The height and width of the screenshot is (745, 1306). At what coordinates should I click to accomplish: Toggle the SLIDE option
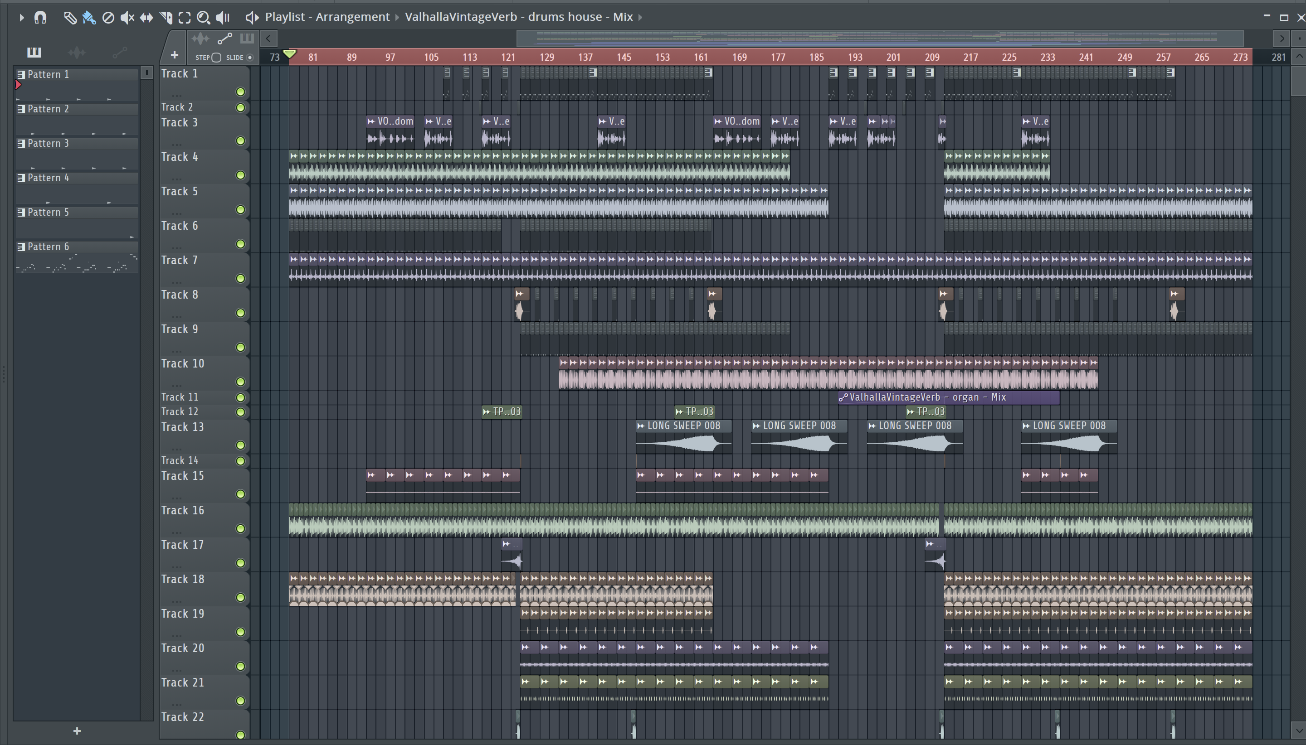[250, 57]
